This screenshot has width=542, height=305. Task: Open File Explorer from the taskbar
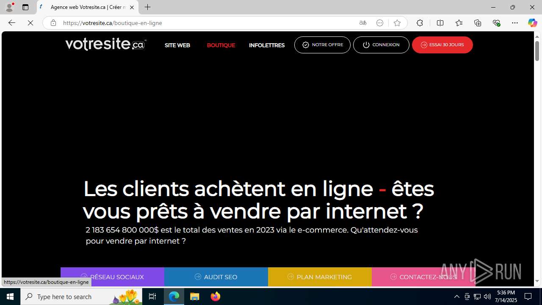tap(195, 297)
